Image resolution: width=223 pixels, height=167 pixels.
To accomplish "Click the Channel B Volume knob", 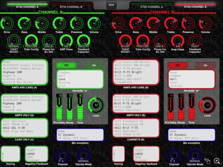I will click(x=206, y=23).
